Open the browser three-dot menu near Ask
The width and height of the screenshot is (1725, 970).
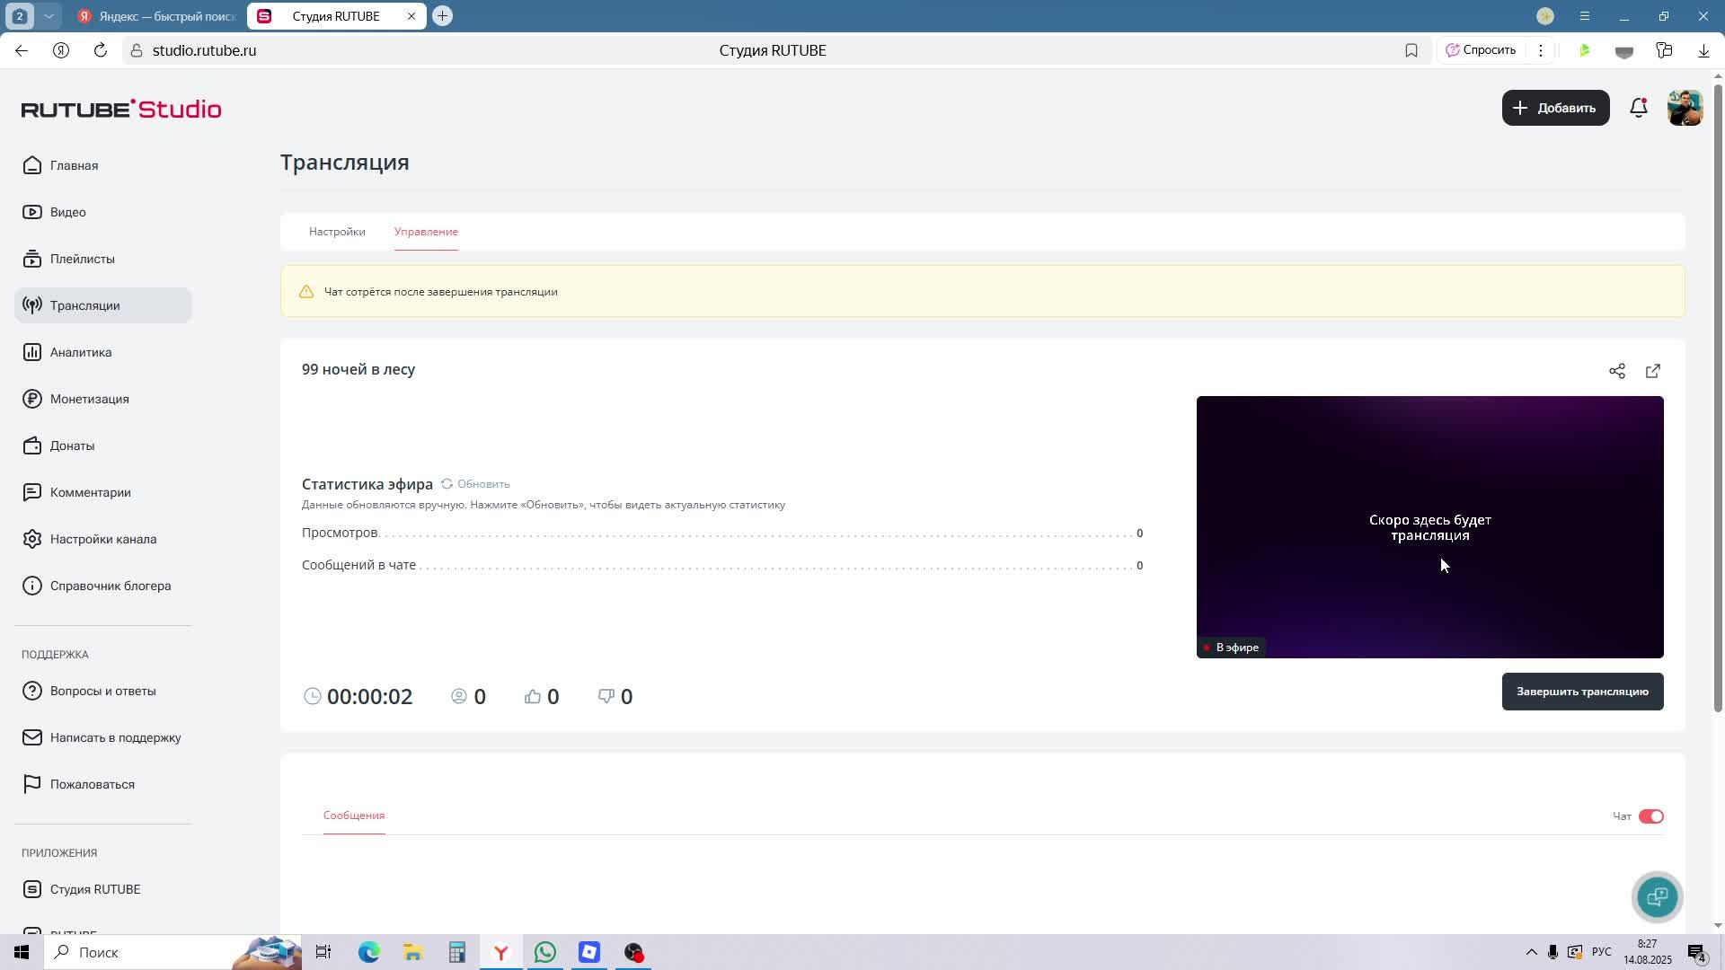click(x=1540, y=50)
